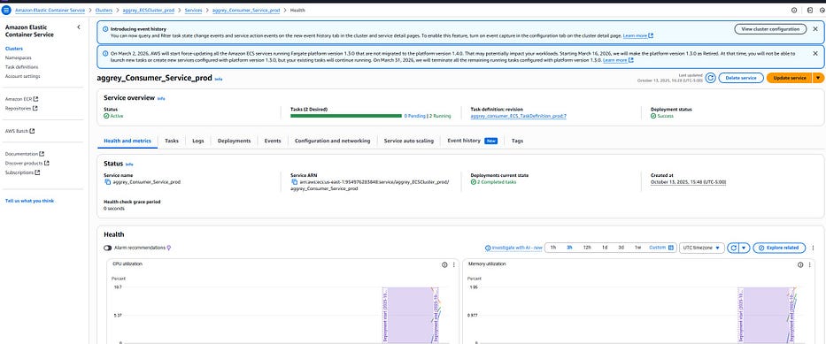Go to Clusters breadcrumb link
The image size is (826, 344).
pyautogui.click(x=104, y=10)
